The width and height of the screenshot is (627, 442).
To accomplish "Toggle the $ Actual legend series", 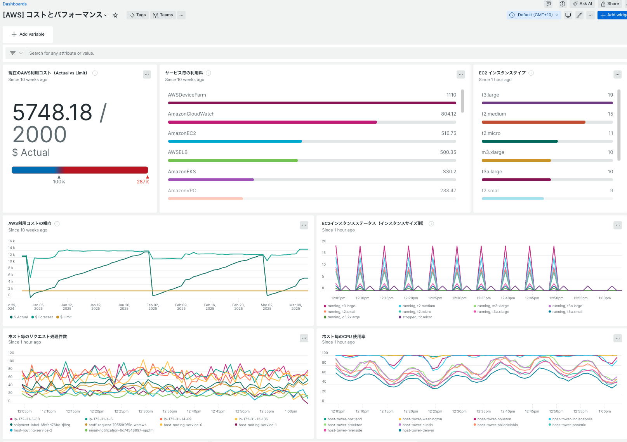I will (x=19, y=317).
